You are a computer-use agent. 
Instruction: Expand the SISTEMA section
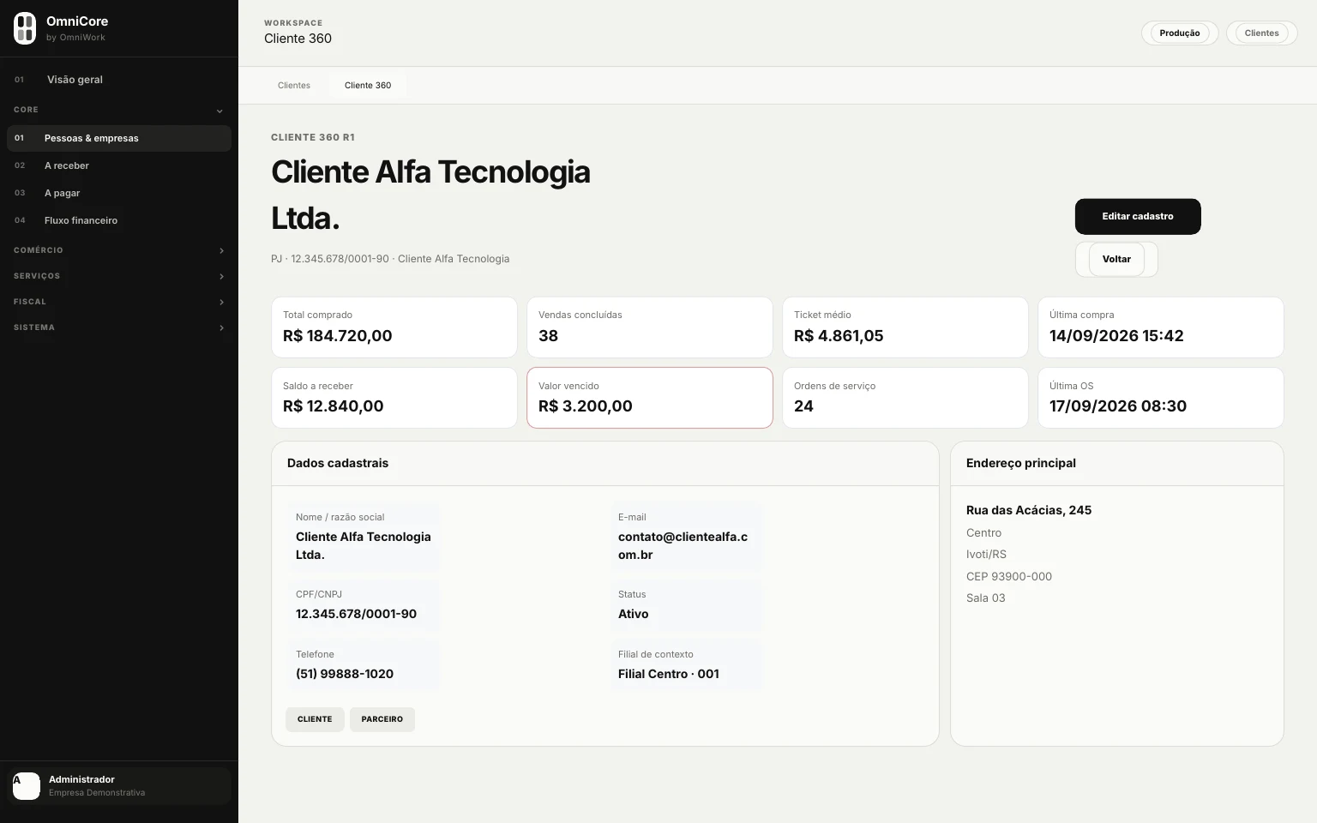pos(118,327)
